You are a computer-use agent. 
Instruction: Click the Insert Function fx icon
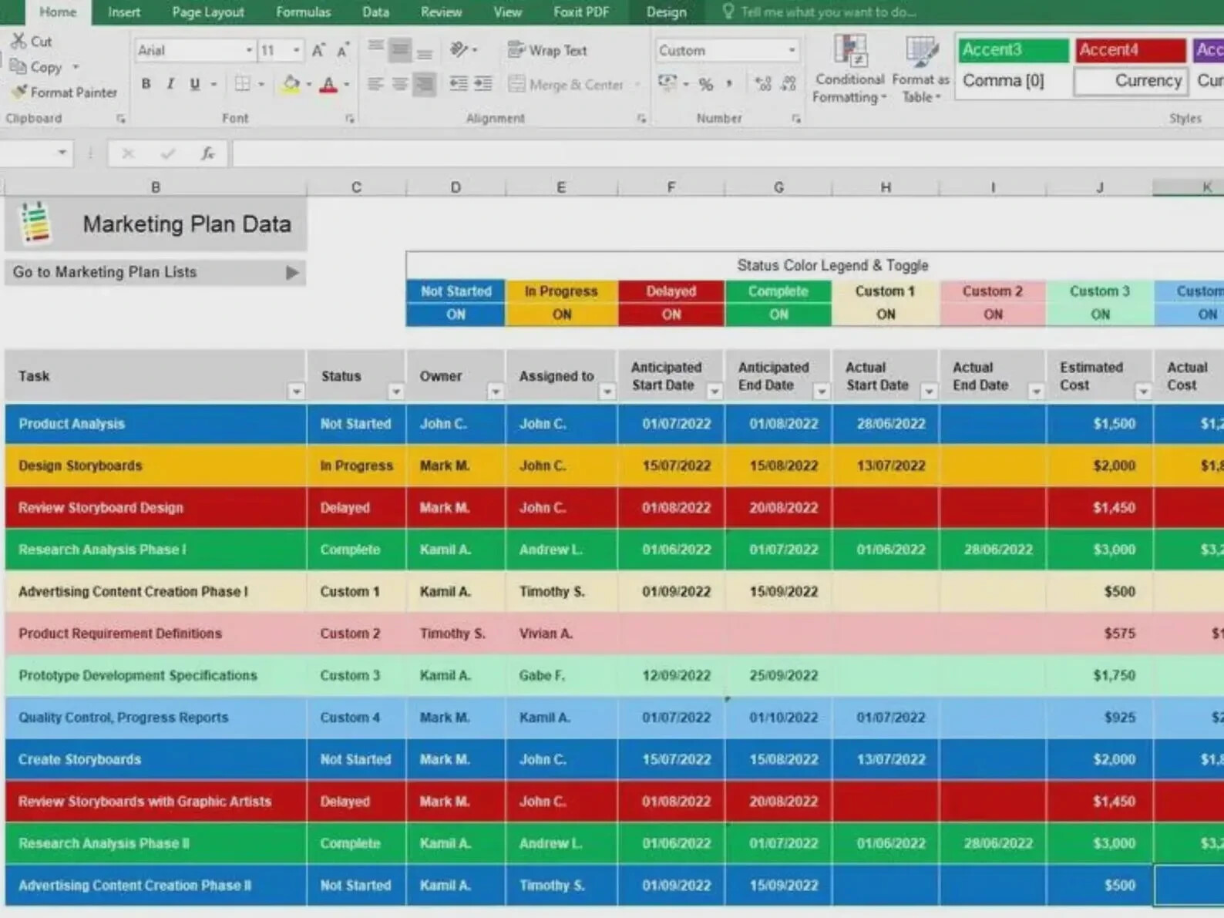(x=207, y=153)
